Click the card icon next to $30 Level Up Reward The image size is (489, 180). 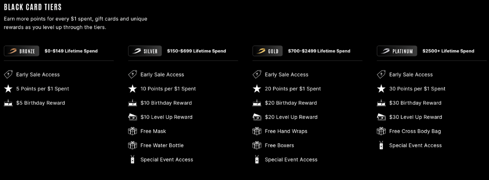pos(381,117)
